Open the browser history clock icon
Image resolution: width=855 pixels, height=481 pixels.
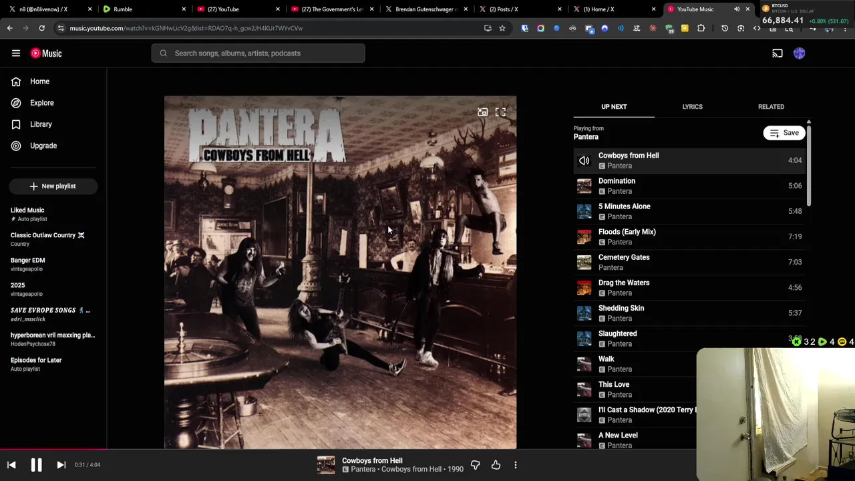[x=725, y=28]
